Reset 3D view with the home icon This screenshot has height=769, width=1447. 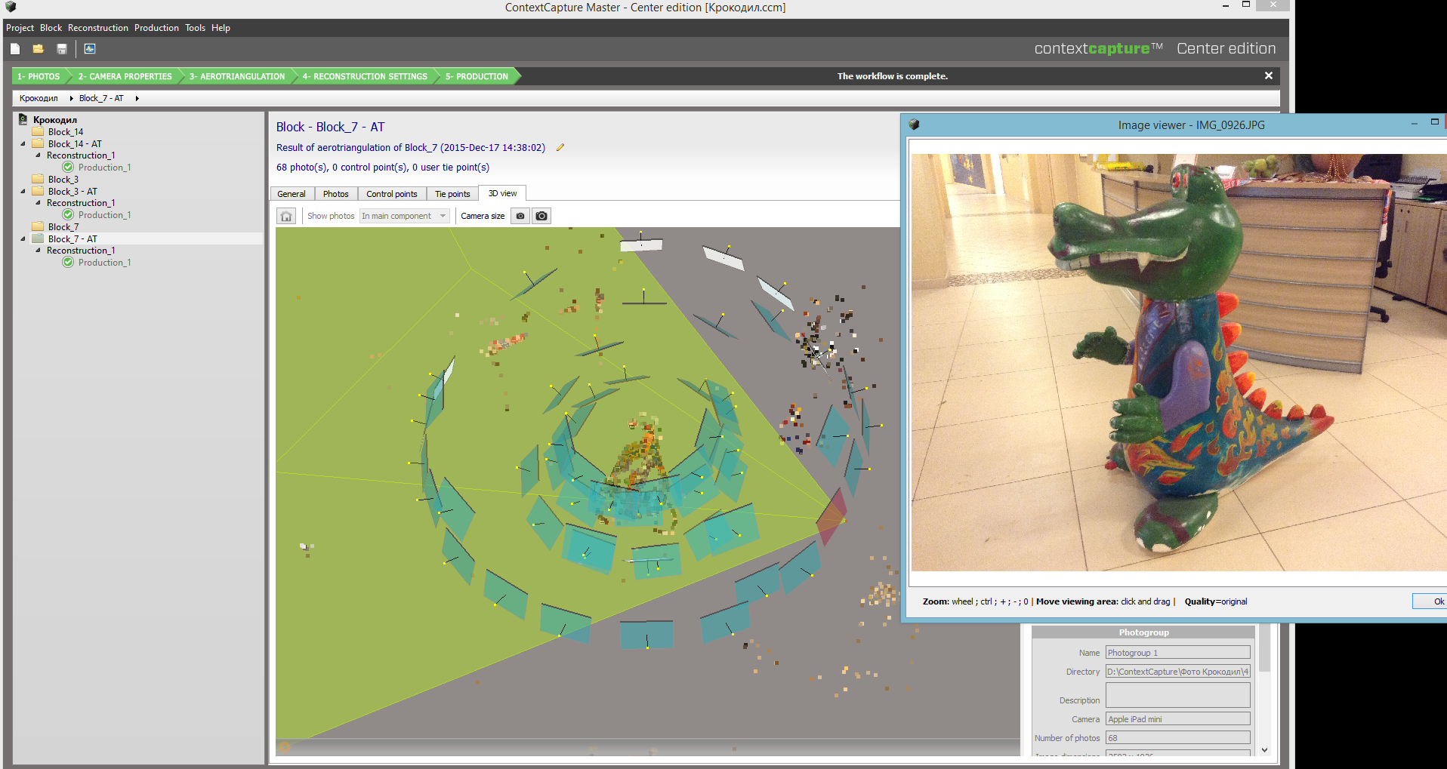point(286,217)
